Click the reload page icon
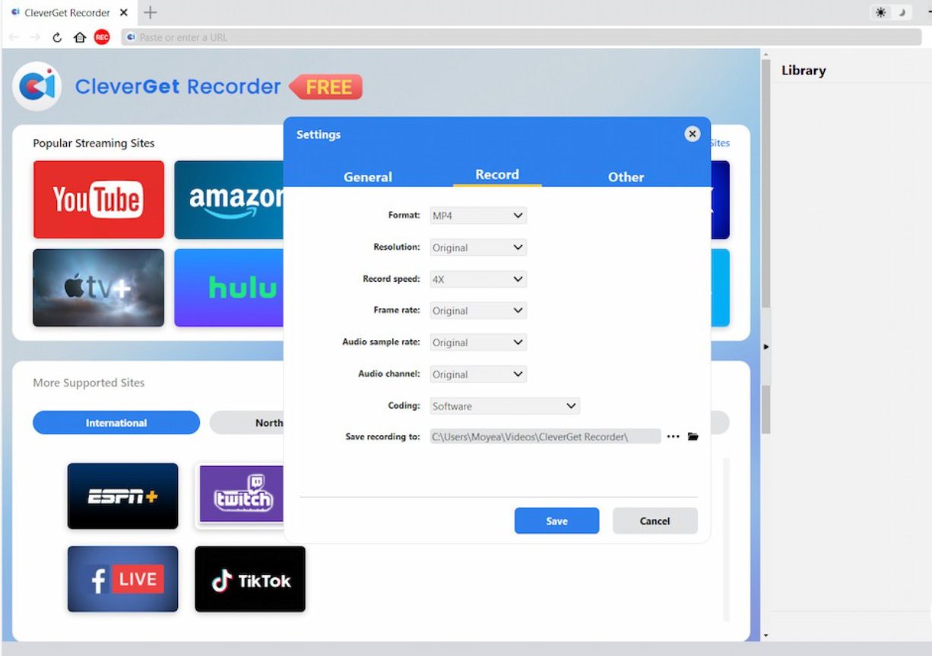 pos(57,37)
